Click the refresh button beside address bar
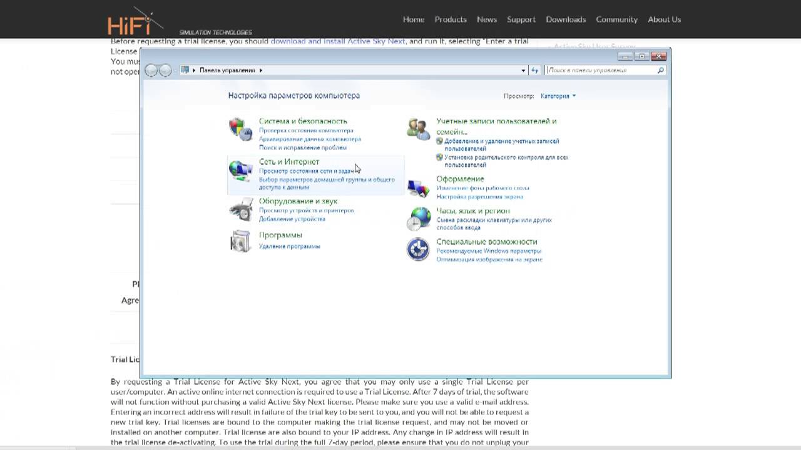 (x=535, y=71)
